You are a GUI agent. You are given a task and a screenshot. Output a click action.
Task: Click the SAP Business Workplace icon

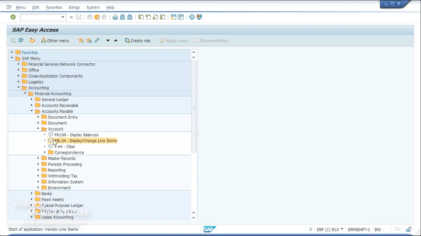32,41
